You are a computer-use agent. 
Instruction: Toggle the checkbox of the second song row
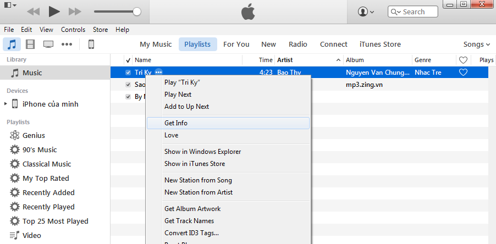click(128, 85)
